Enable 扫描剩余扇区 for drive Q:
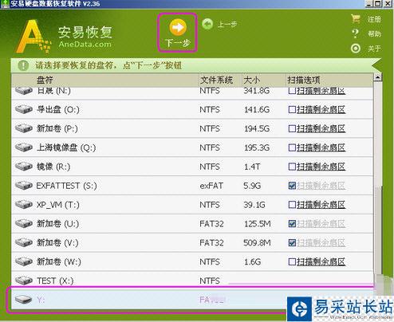 [292, 147]
